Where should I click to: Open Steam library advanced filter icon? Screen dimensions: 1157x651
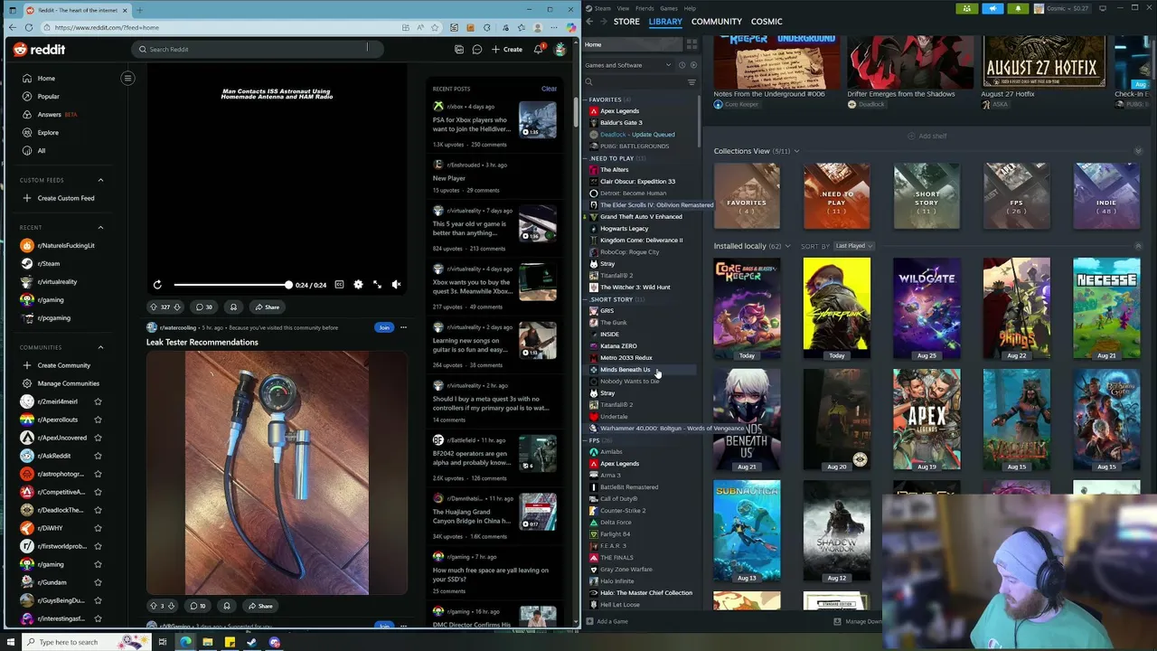click(691, 82)
